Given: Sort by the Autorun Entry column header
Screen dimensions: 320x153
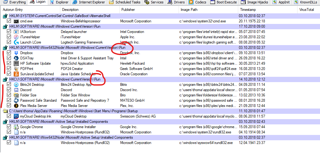Looking at the screenshot, I should click(x=30, y=10).
